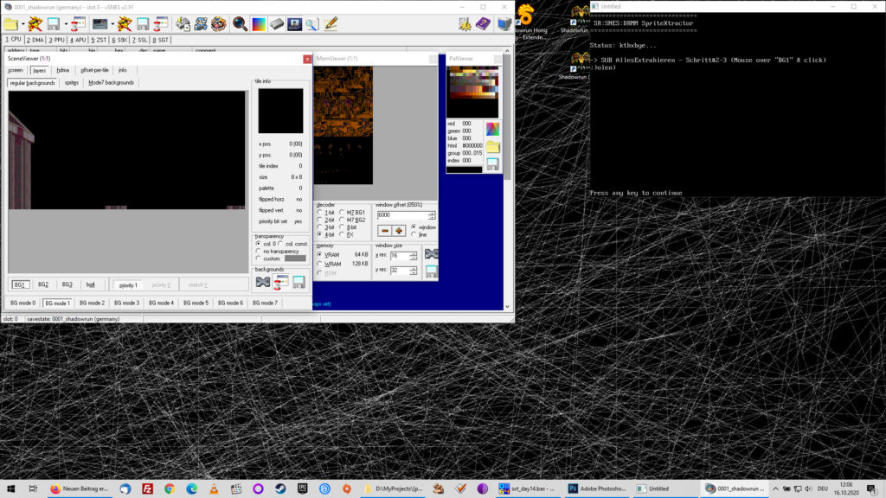The width and height of the screenshot is (886, 498).
Task: Select the 8-bit decoder option
Action: pyautogui.click(x=342, y=227)
